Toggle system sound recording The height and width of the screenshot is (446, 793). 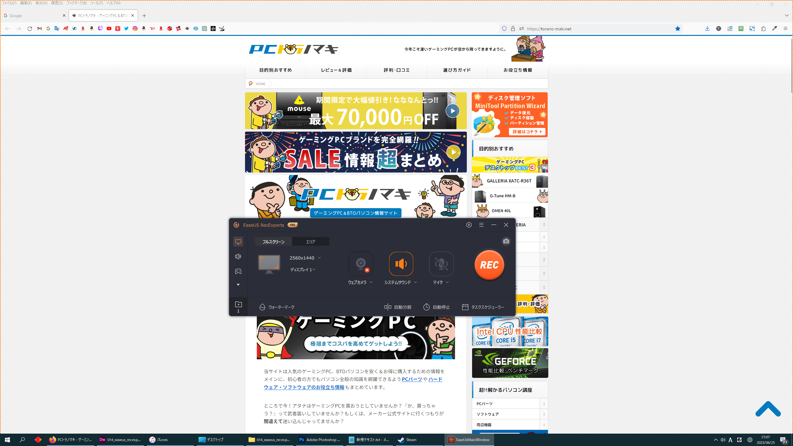point(401,264)
